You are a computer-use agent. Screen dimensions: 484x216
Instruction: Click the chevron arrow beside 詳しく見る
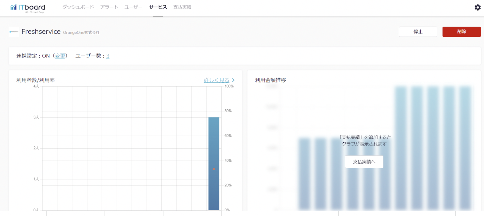[233, 80]
